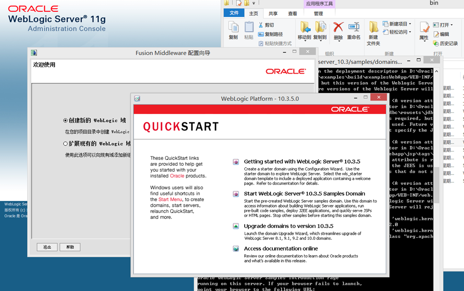Click the Oracle logo in the wizard header
Viewport: 464px width, 291px height.
[x=285, y=71]
